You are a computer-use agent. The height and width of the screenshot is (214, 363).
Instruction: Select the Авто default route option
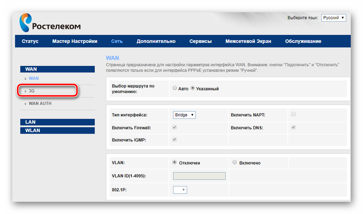[x=175, y=88]
